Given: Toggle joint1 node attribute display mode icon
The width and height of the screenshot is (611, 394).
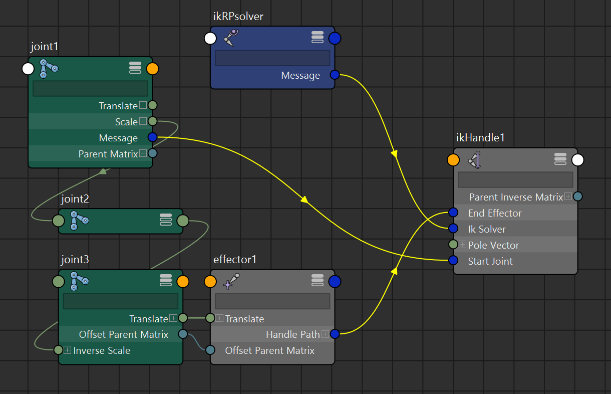Looking at the screenshot, I should 135,68.
